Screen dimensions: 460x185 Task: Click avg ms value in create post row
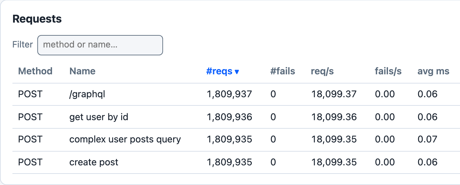point(428,162)
